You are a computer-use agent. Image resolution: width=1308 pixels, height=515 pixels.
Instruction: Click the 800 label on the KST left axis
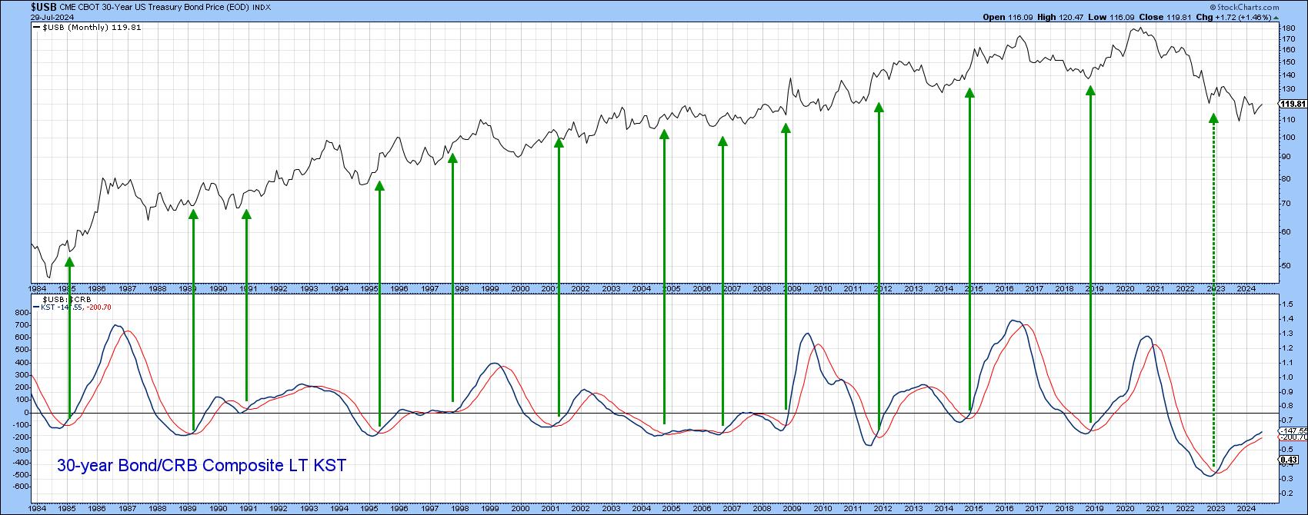pyautogui.click(x=22, y=313)
